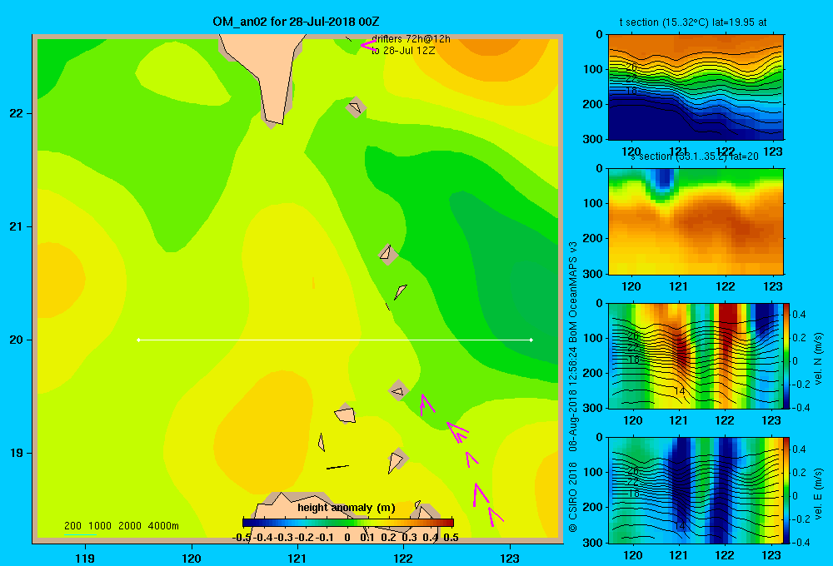
Task: Click longitude label 122 on main map axis
Action: click(403, 558)
